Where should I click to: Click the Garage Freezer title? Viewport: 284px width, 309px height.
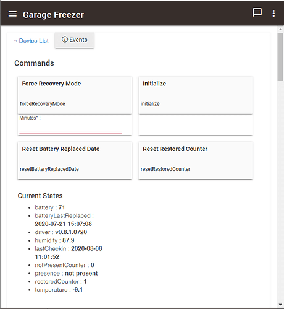click(x=53, y=15)
